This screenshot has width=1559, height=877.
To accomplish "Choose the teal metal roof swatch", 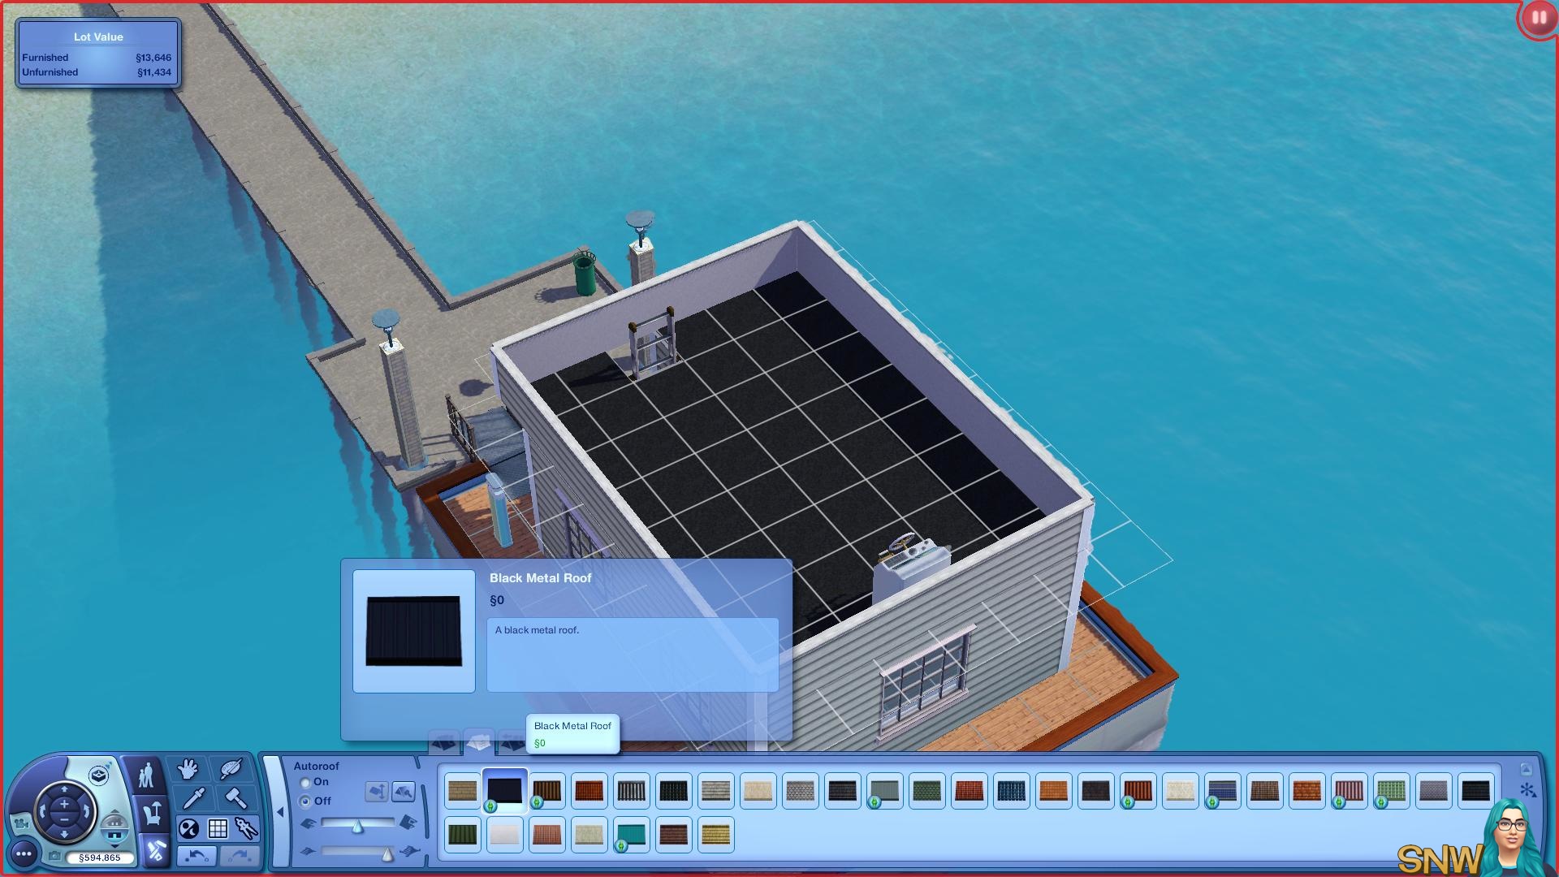I will click(x=631, y=835).
